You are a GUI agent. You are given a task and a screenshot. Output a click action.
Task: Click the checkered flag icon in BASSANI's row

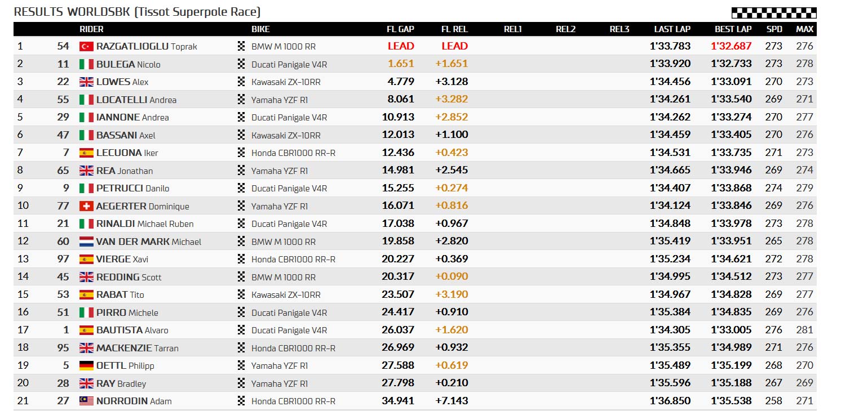[241, 135]
